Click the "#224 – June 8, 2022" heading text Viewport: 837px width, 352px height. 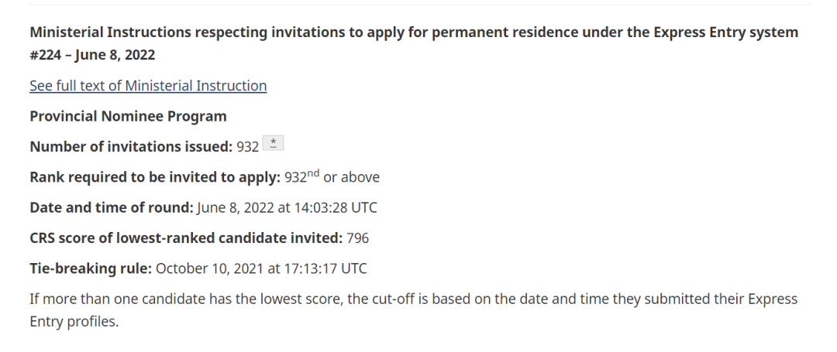tap(92, 55)
